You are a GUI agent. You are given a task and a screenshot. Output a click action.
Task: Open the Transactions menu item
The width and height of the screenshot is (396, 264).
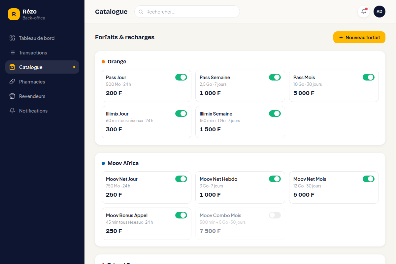(x=42, y=52)
